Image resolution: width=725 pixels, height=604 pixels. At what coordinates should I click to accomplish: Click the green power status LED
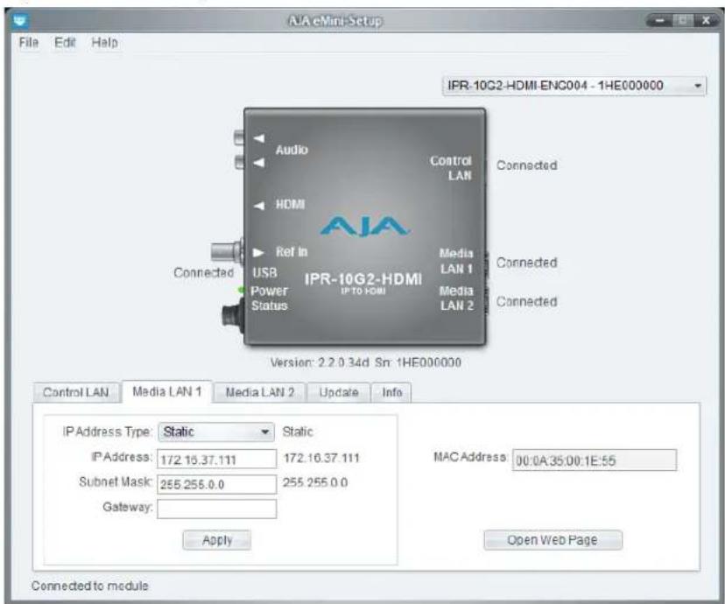click(x=241, y=290)
